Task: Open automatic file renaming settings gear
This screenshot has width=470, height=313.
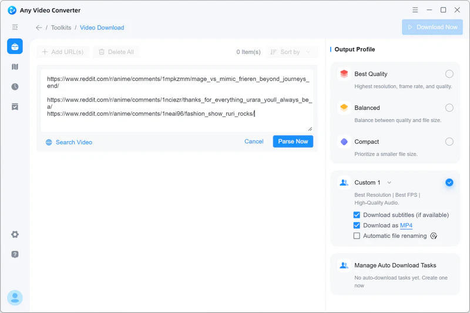Action: pyautogui.click(x=434, y=235)
